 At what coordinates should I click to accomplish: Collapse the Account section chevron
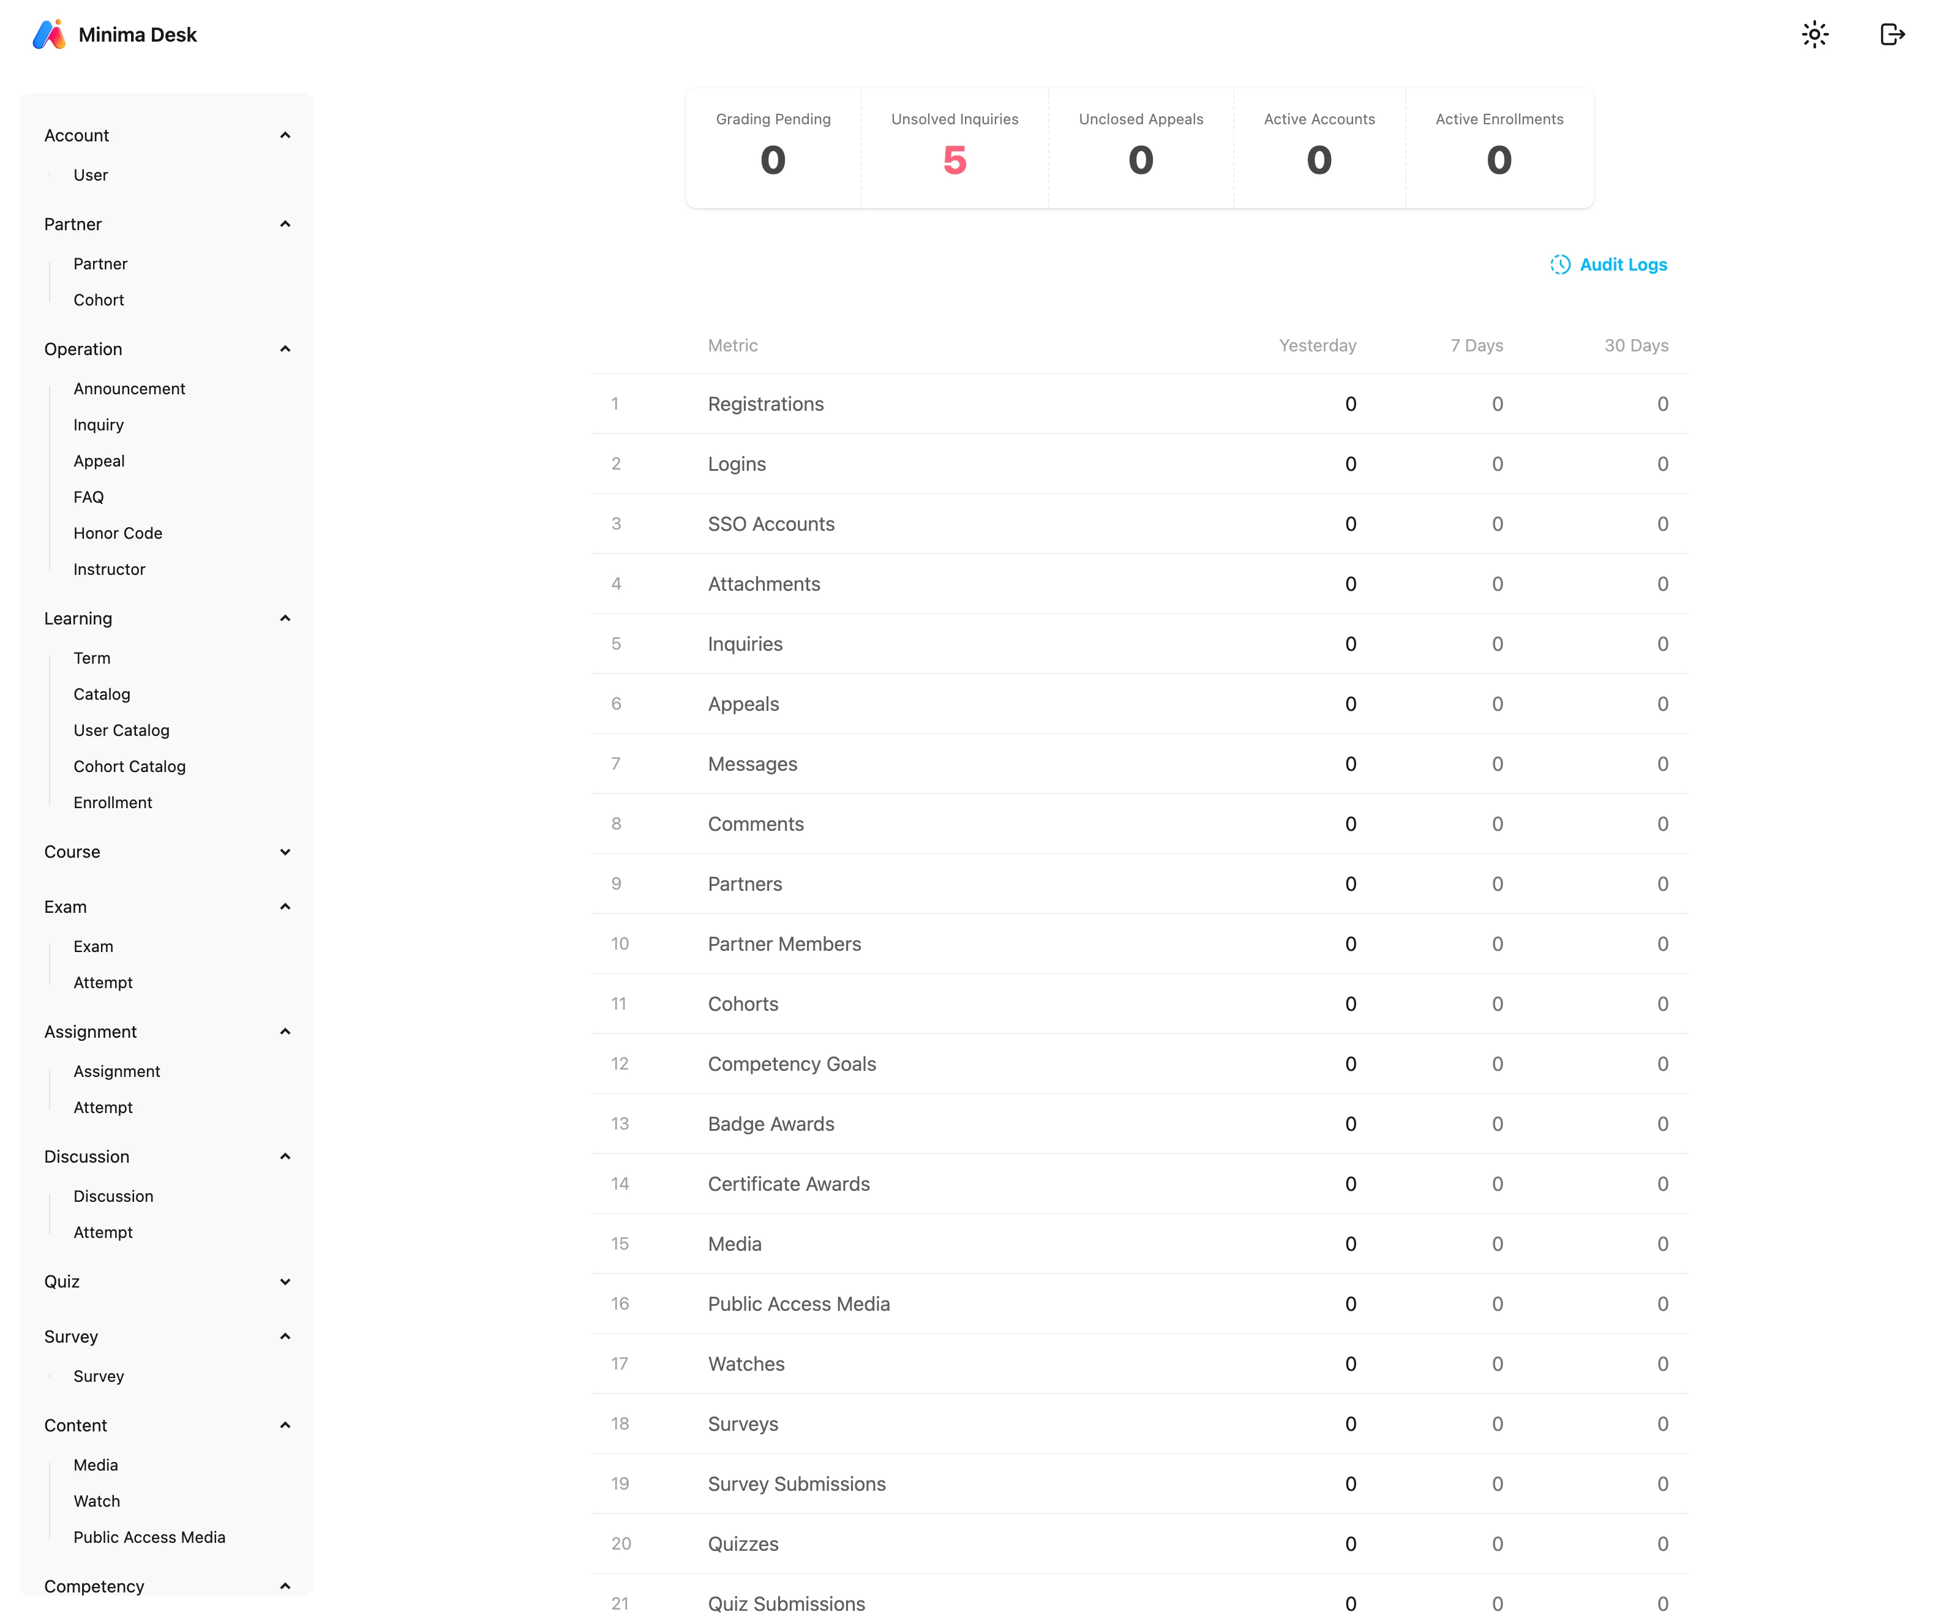click(x=285, y=135)
